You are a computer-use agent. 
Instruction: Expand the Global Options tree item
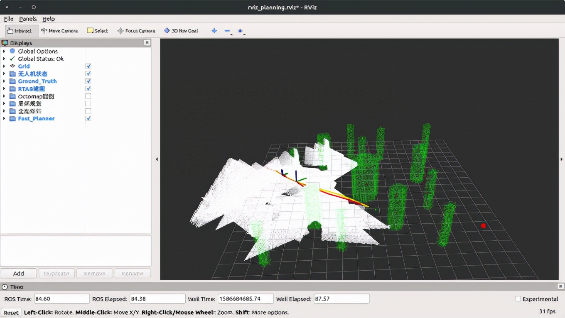pos(4,51)
